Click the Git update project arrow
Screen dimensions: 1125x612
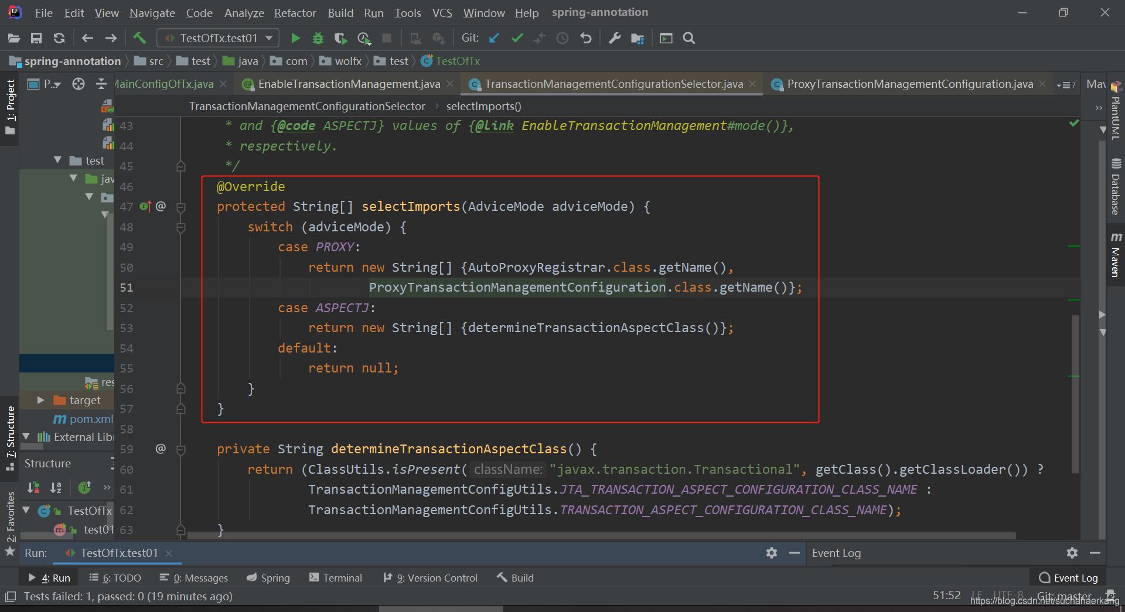[x=494, y=38]
